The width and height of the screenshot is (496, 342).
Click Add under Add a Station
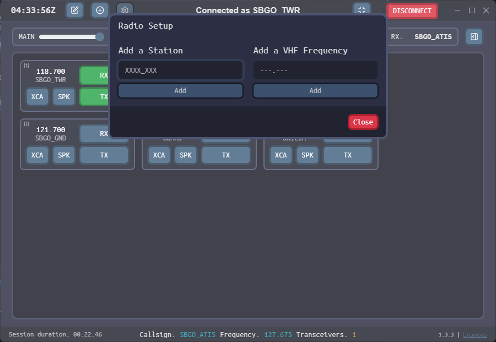tap(180, 91)
